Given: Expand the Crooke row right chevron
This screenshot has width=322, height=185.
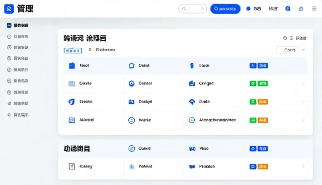Looking at the screenshot, I should 303,102.
